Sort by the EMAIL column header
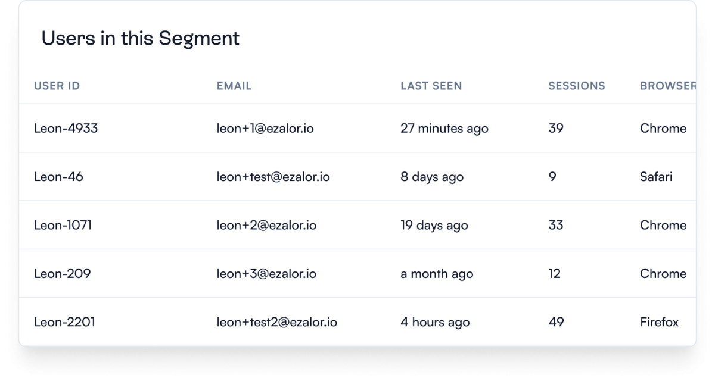Viewport: 715px width, 384px height. [x=234, y=86]
